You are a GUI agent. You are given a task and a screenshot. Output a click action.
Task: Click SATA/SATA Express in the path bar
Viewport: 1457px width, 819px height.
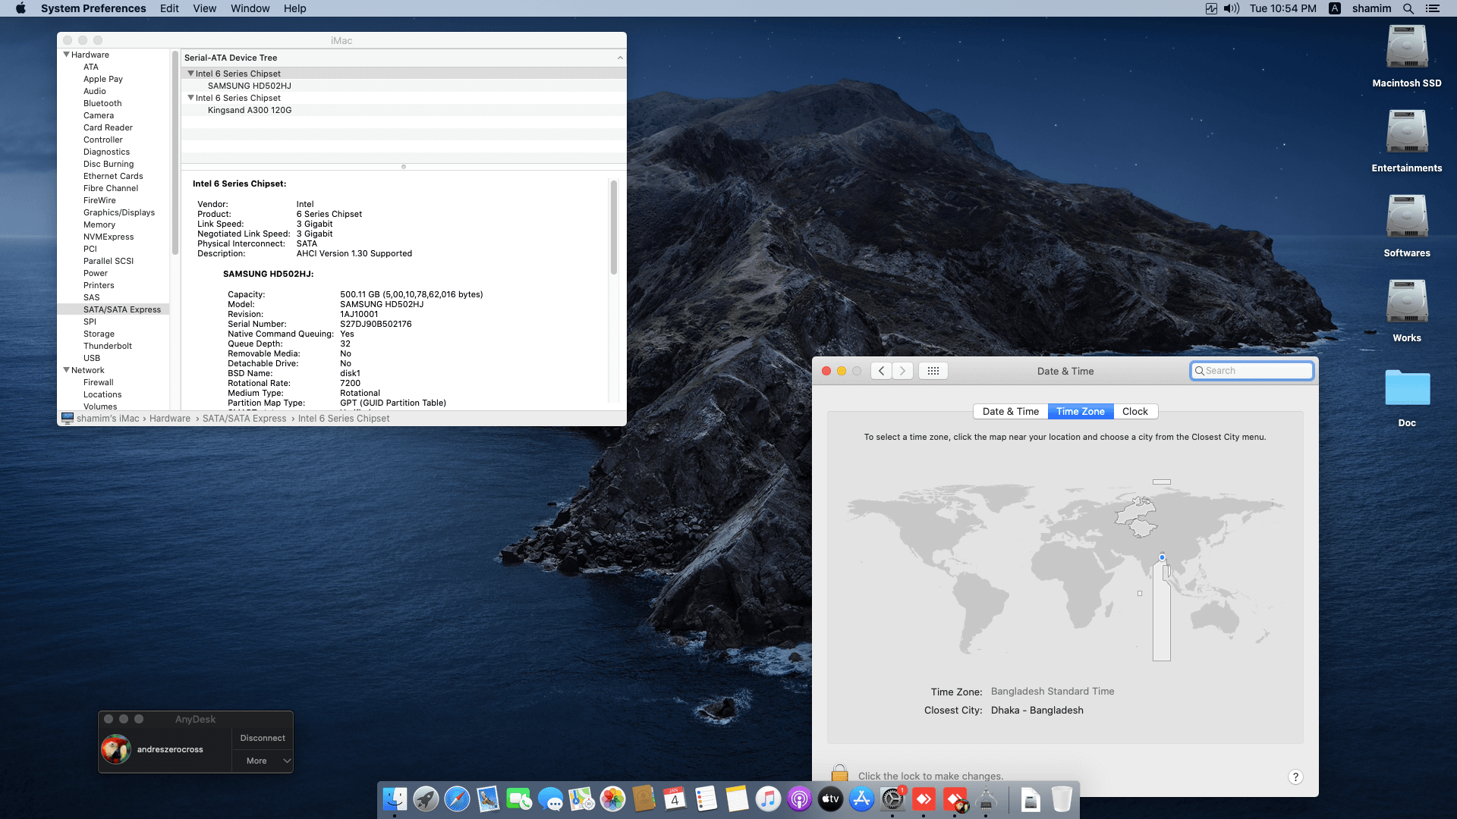coord(244,419)
